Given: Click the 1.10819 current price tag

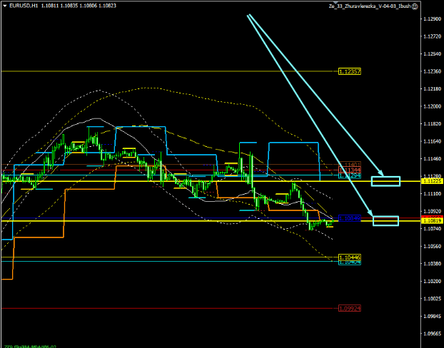Looking at the screenshot, I should 431,221.
